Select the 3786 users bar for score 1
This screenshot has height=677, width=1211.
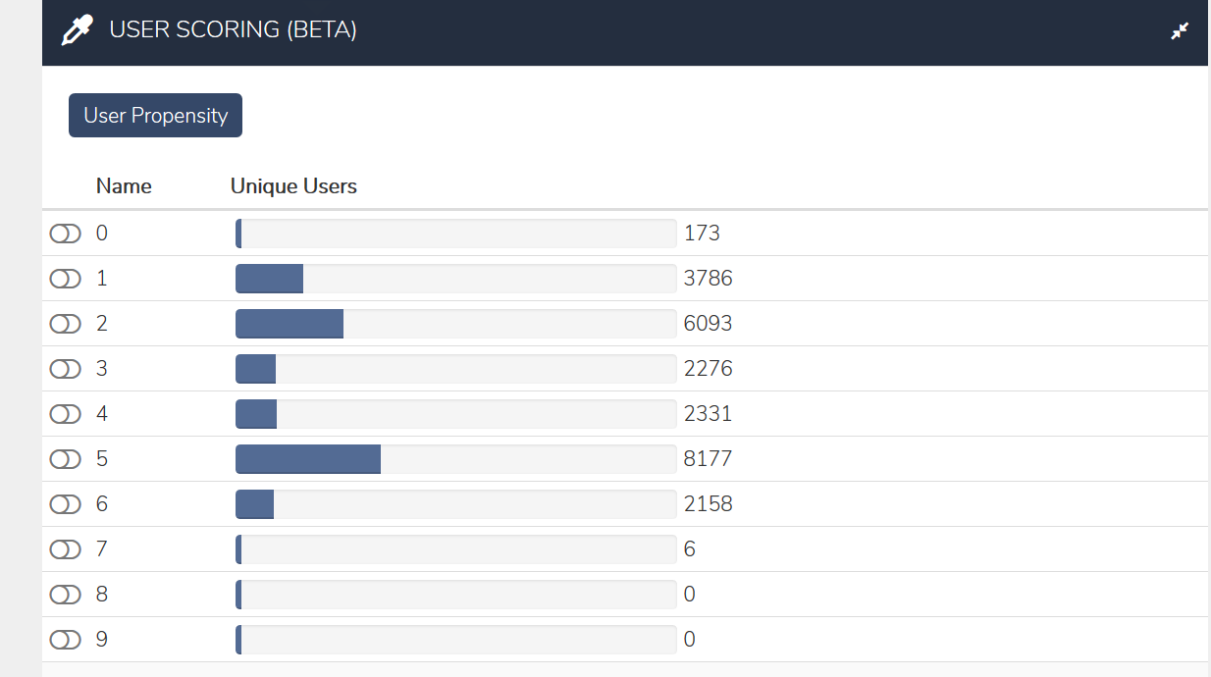[456, 279]
